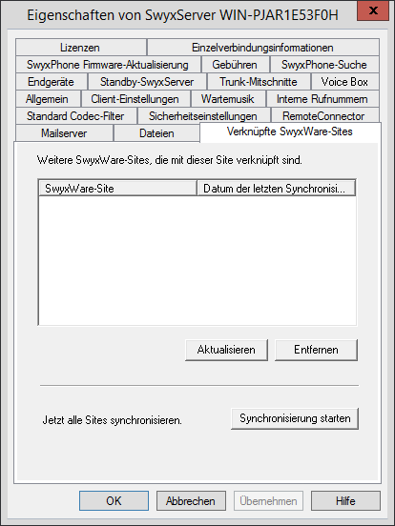
Task: Select the Standby-SwyxServer tab
Action: pos(147,82)
